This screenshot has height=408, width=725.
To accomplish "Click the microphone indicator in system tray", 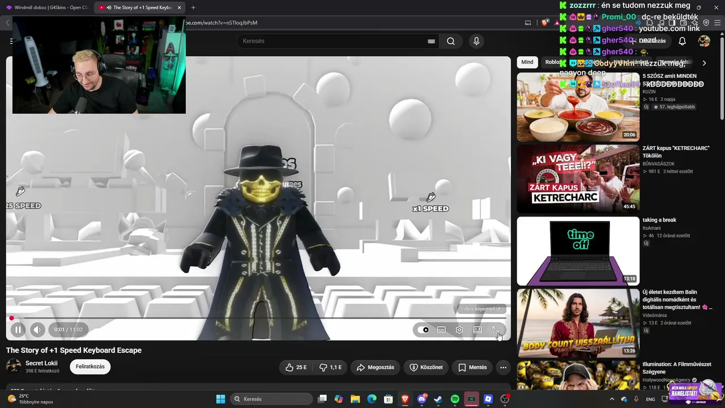I will 636,399.
